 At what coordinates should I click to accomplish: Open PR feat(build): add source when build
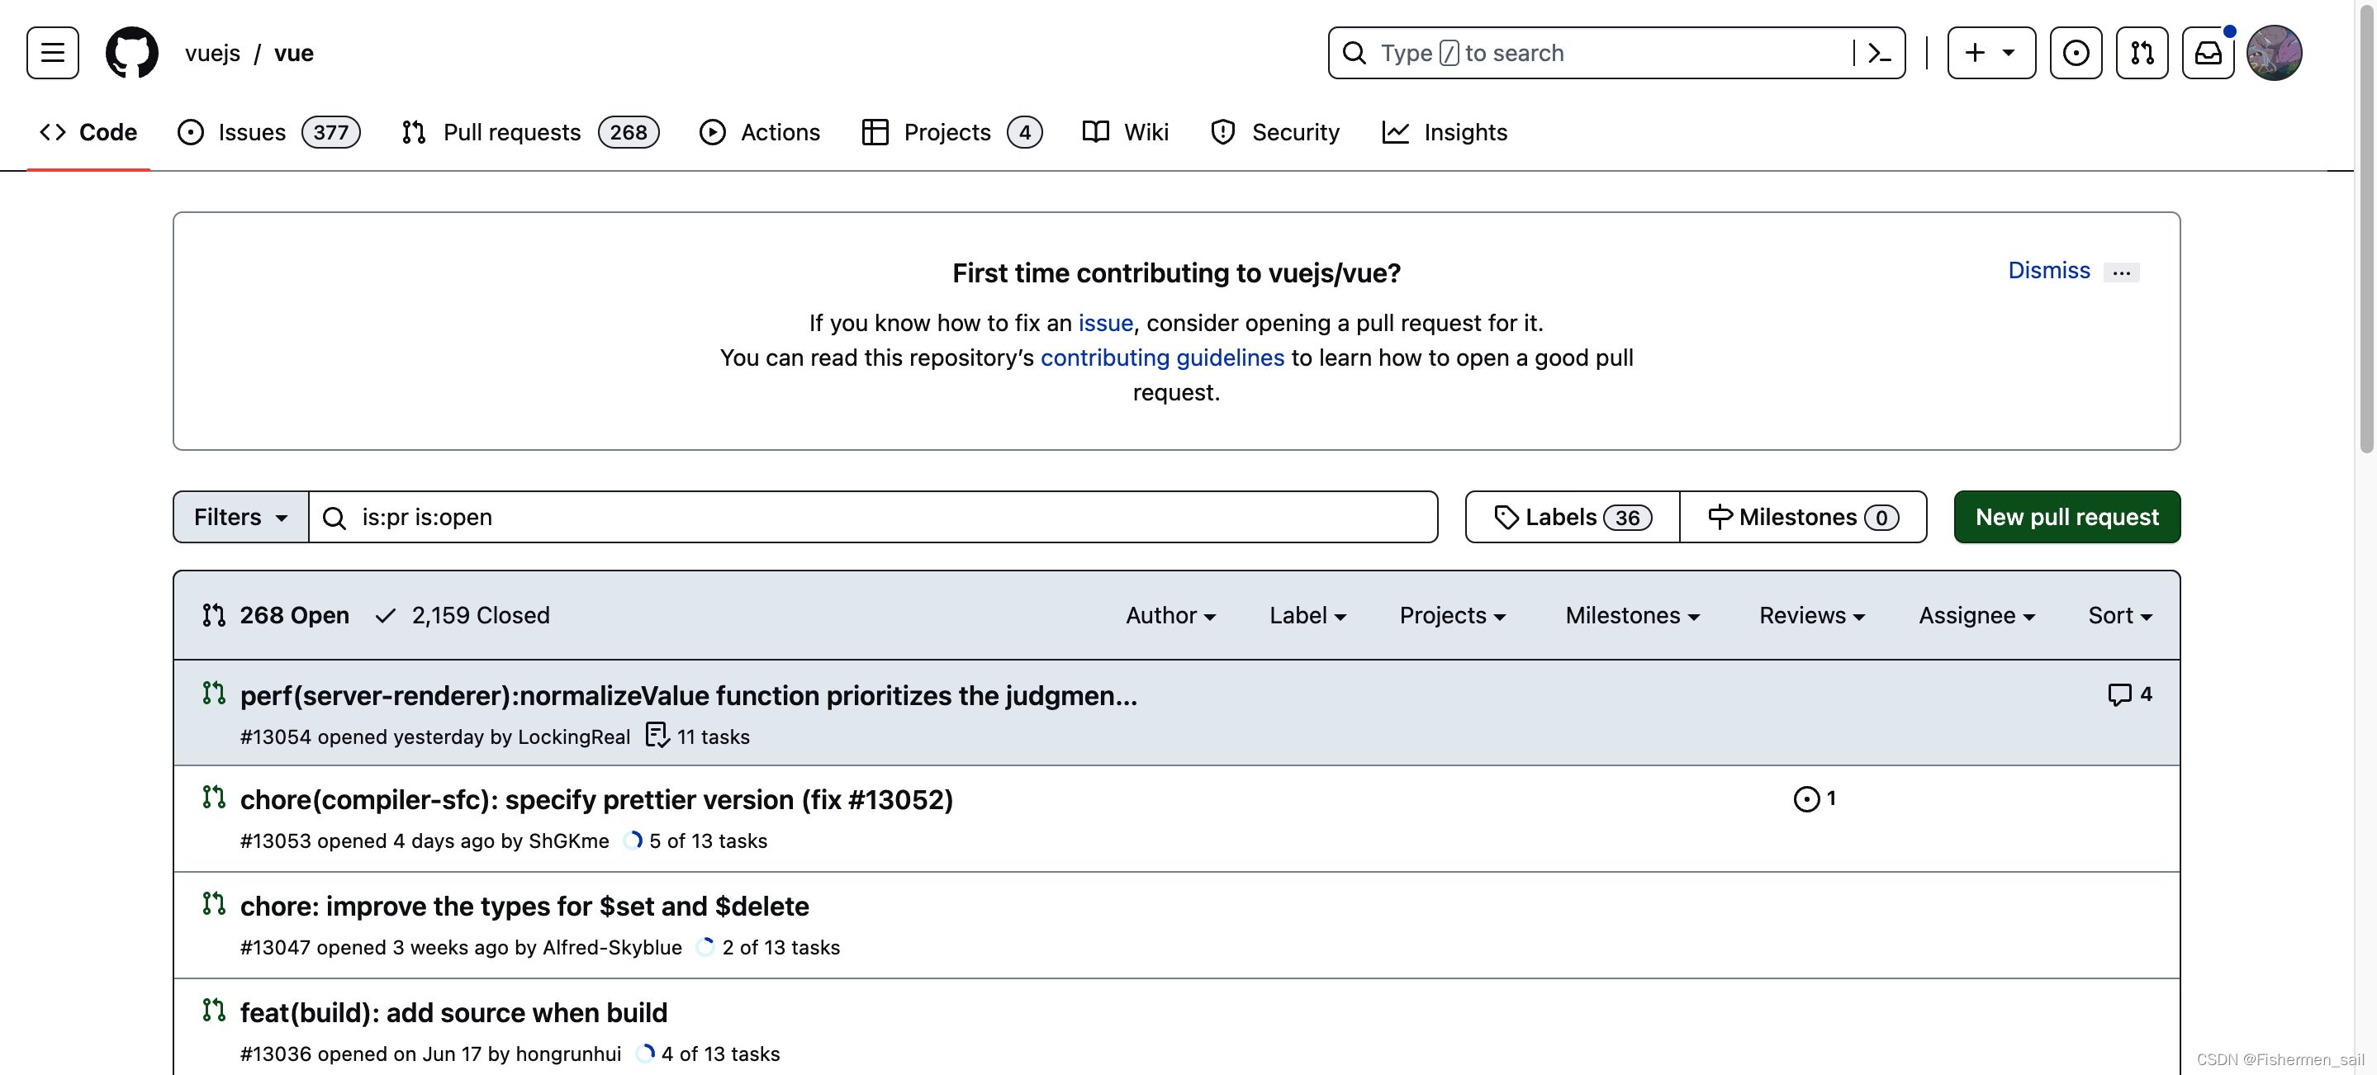[453, 1013]
